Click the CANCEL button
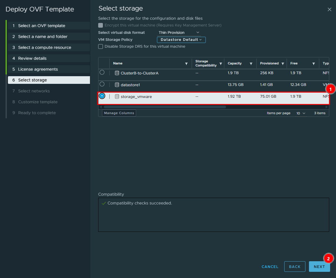The image size is (336, 278). [270, 267]
